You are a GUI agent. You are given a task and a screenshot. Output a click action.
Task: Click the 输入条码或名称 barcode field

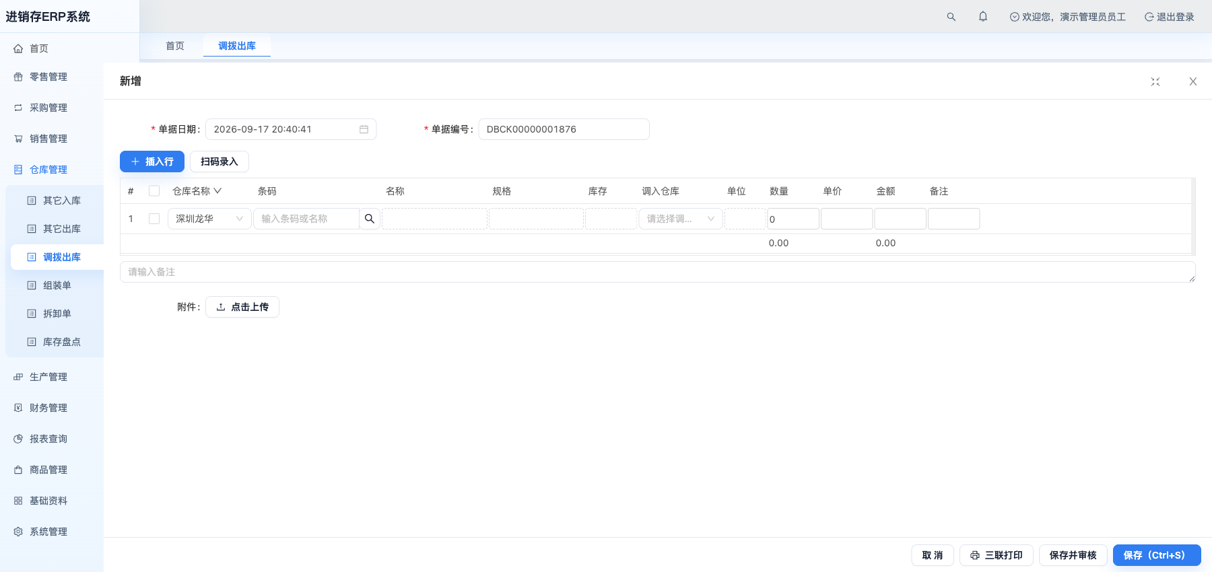306,219
